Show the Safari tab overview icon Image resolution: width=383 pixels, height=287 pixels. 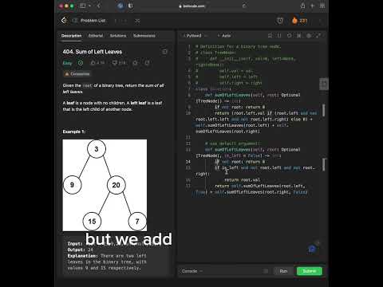[322, 6]
